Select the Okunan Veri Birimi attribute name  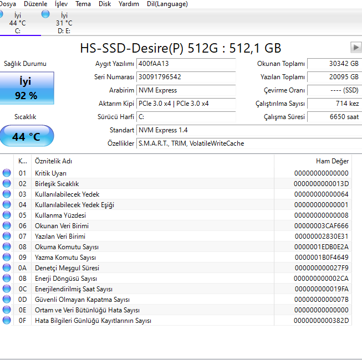[62, 226]
